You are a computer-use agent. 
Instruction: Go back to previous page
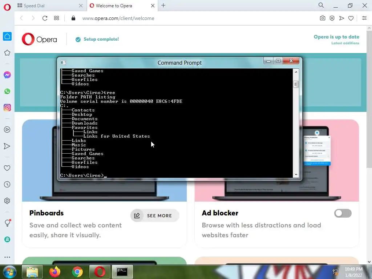21,18
